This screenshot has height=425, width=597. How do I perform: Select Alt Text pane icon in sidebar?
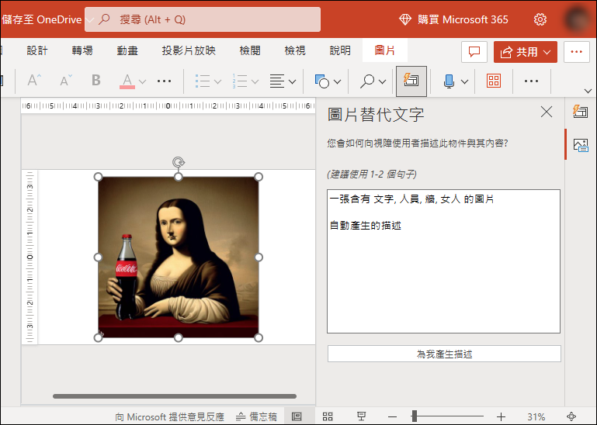click(581, 144)
